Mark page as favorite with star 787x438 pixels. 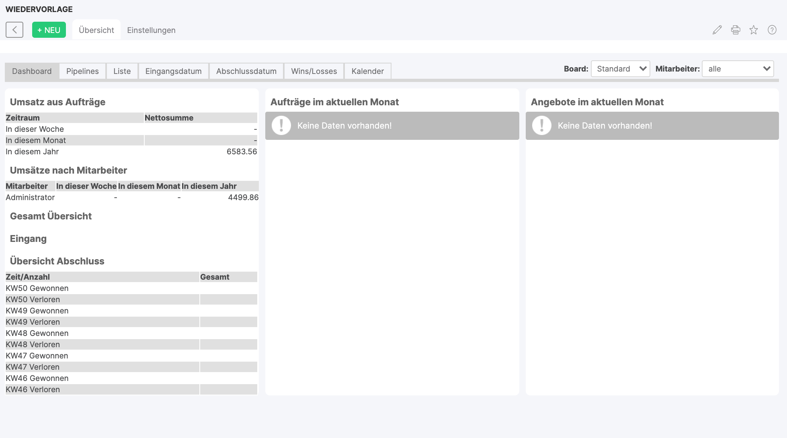tap(754, 30)
